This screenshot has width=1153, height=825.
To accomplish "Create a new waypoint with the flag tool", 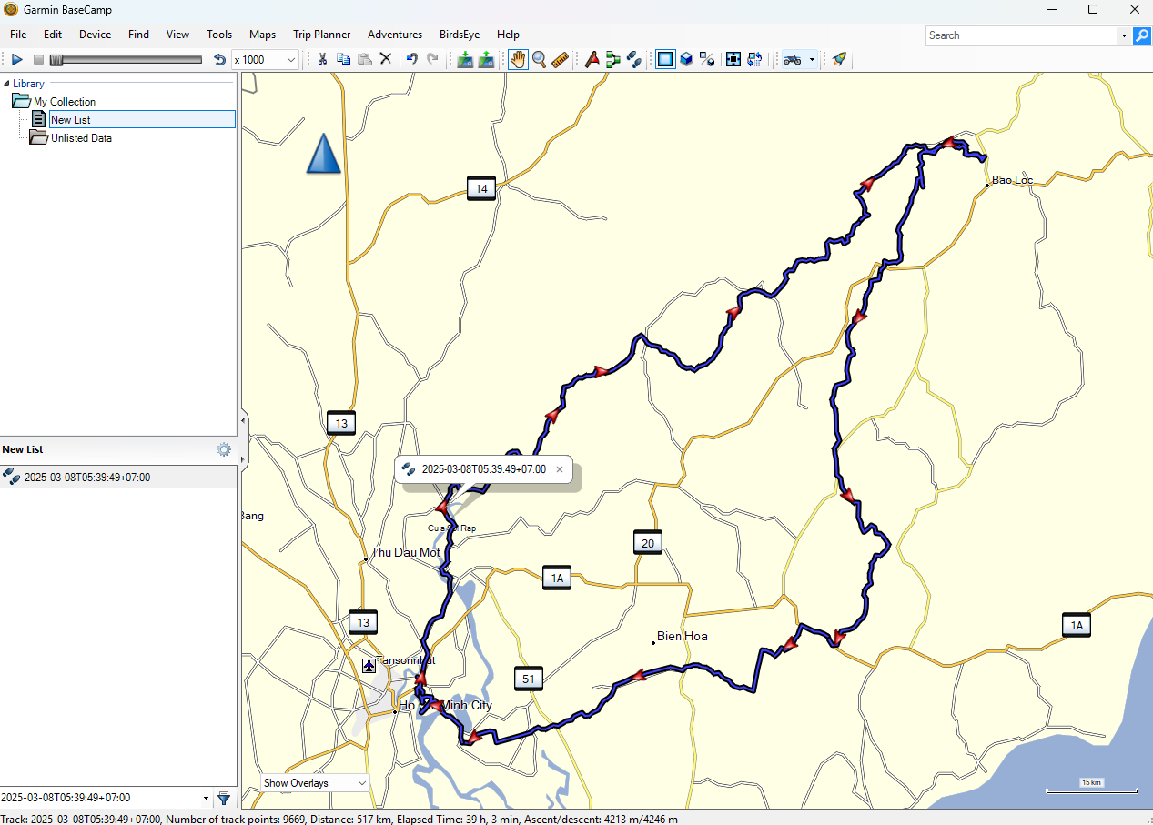I will point(592,59).
